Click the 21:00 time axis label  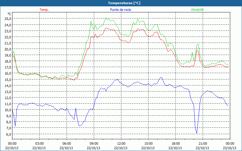(x=203, y=144)
